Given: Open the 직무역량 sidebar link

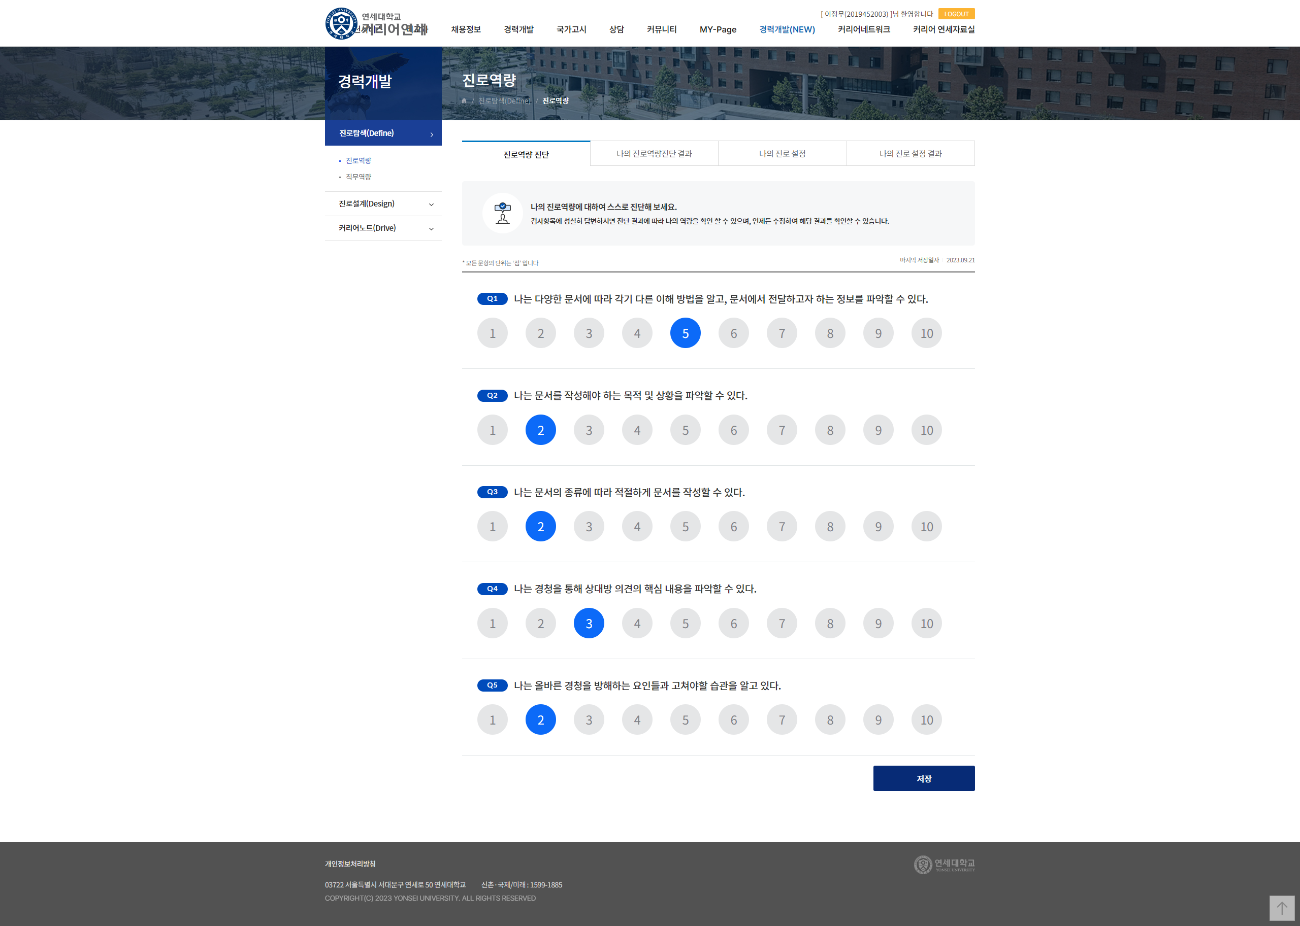Looking at the screenshot, I should tap(359, 177).
